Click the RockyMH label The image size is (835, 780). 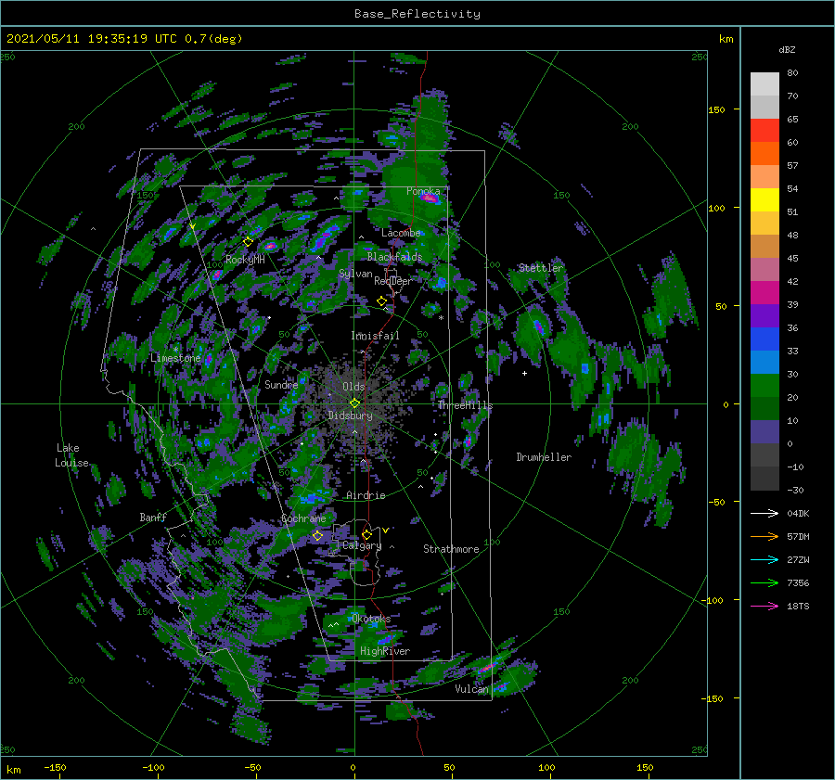coord(245,260)
